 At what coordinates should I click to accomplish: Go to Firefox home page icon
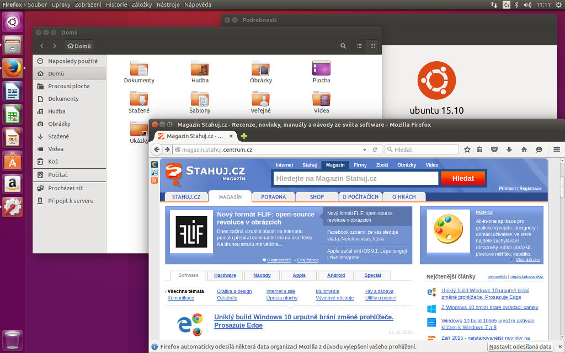tap(524, 149)
